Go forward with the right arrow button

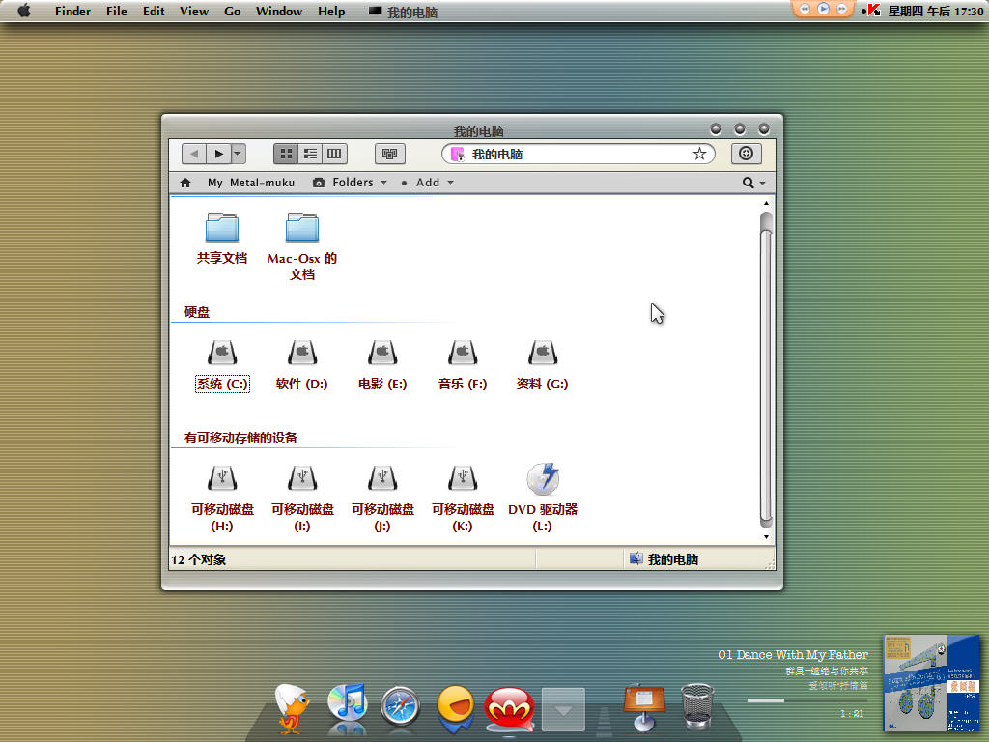click(x=218, y=154)
